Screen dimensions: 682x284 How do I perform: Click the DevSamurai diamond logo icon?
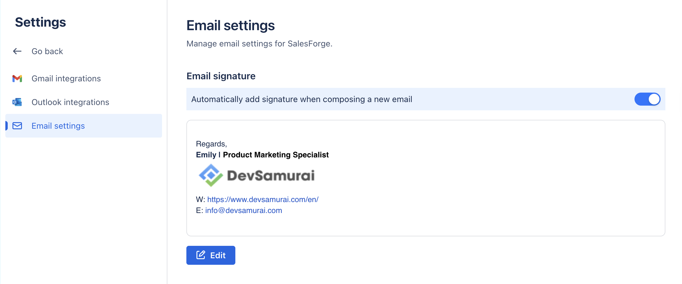(211, 175)
